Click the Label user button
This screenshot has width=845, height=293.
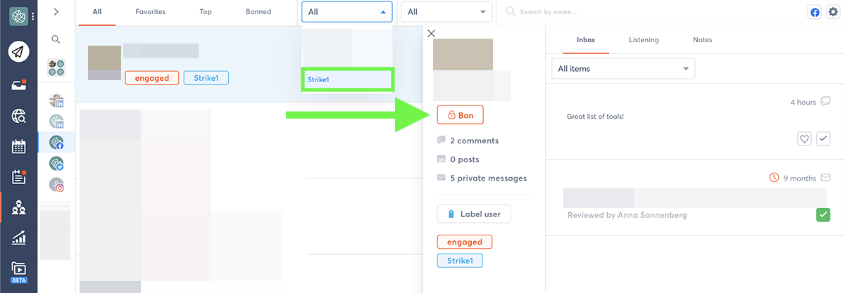473,214
